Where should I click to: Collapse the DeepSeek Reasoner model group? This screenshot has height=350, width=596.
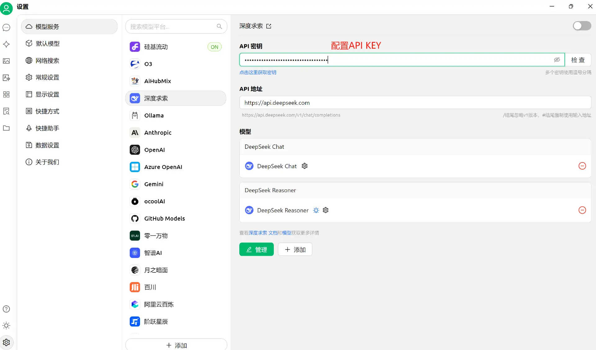tap(415, 190)
